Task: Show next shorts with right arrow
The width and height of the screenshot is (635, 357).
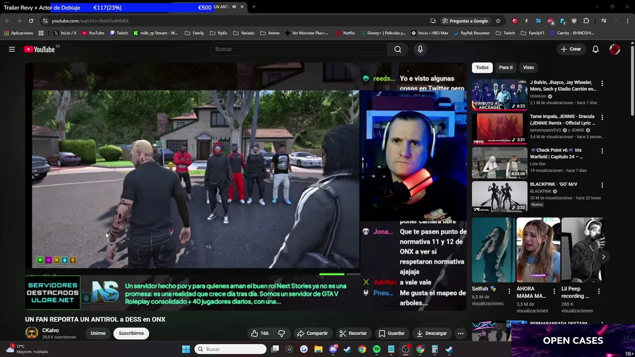Action: pos(603,257)
